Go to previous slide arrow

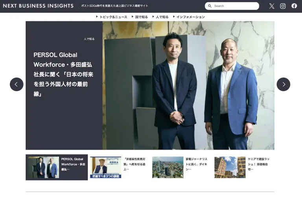click(x=17, y=84)
